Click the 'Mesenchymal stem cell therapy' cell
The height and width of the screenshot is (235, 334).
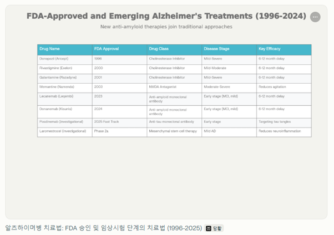tap(174, 132)
